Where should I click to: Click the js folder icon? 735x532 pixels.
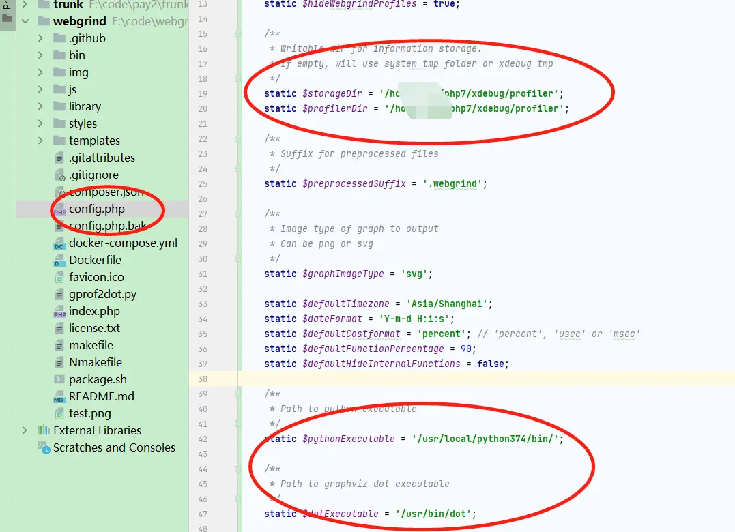click(59, 89)
